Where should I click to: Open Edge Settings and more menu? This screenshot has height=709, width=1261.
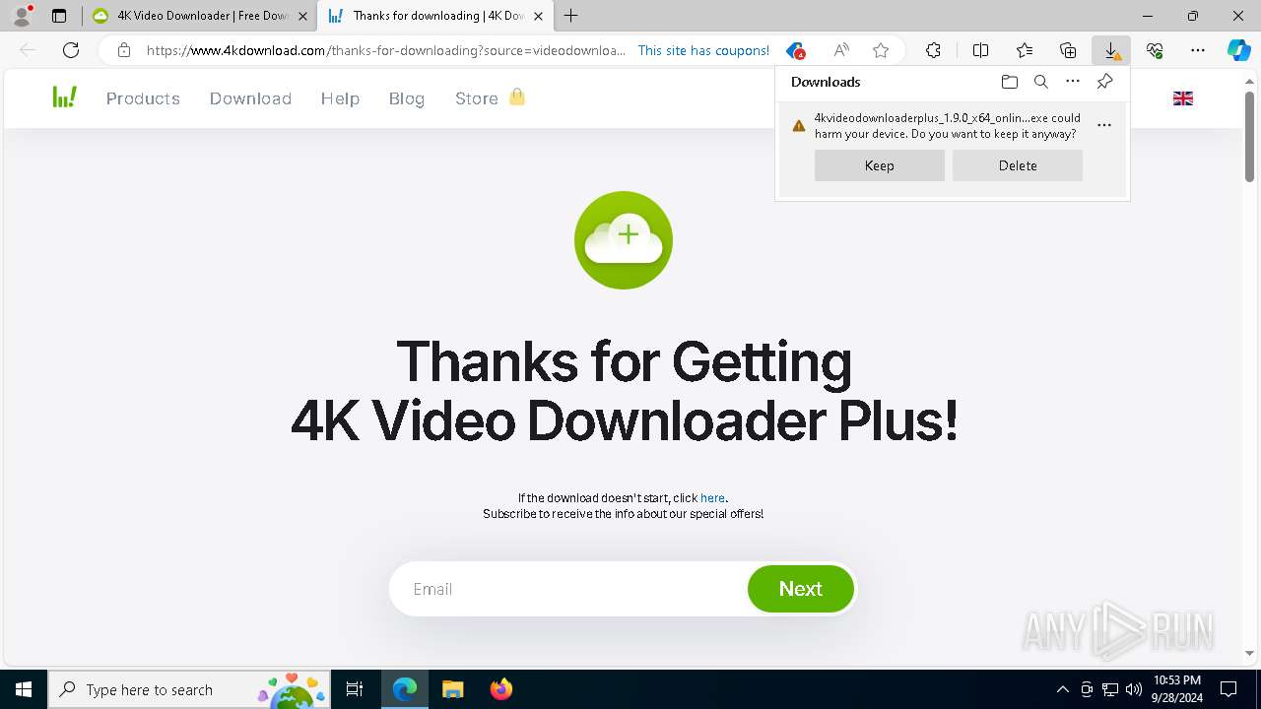(x=1198, y=50)
